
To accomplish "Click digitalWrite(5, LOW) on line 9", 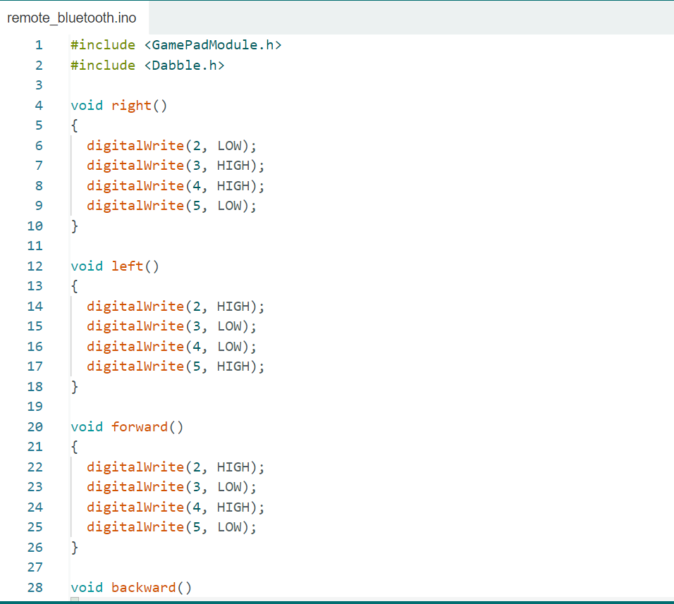I will [171, 206].
